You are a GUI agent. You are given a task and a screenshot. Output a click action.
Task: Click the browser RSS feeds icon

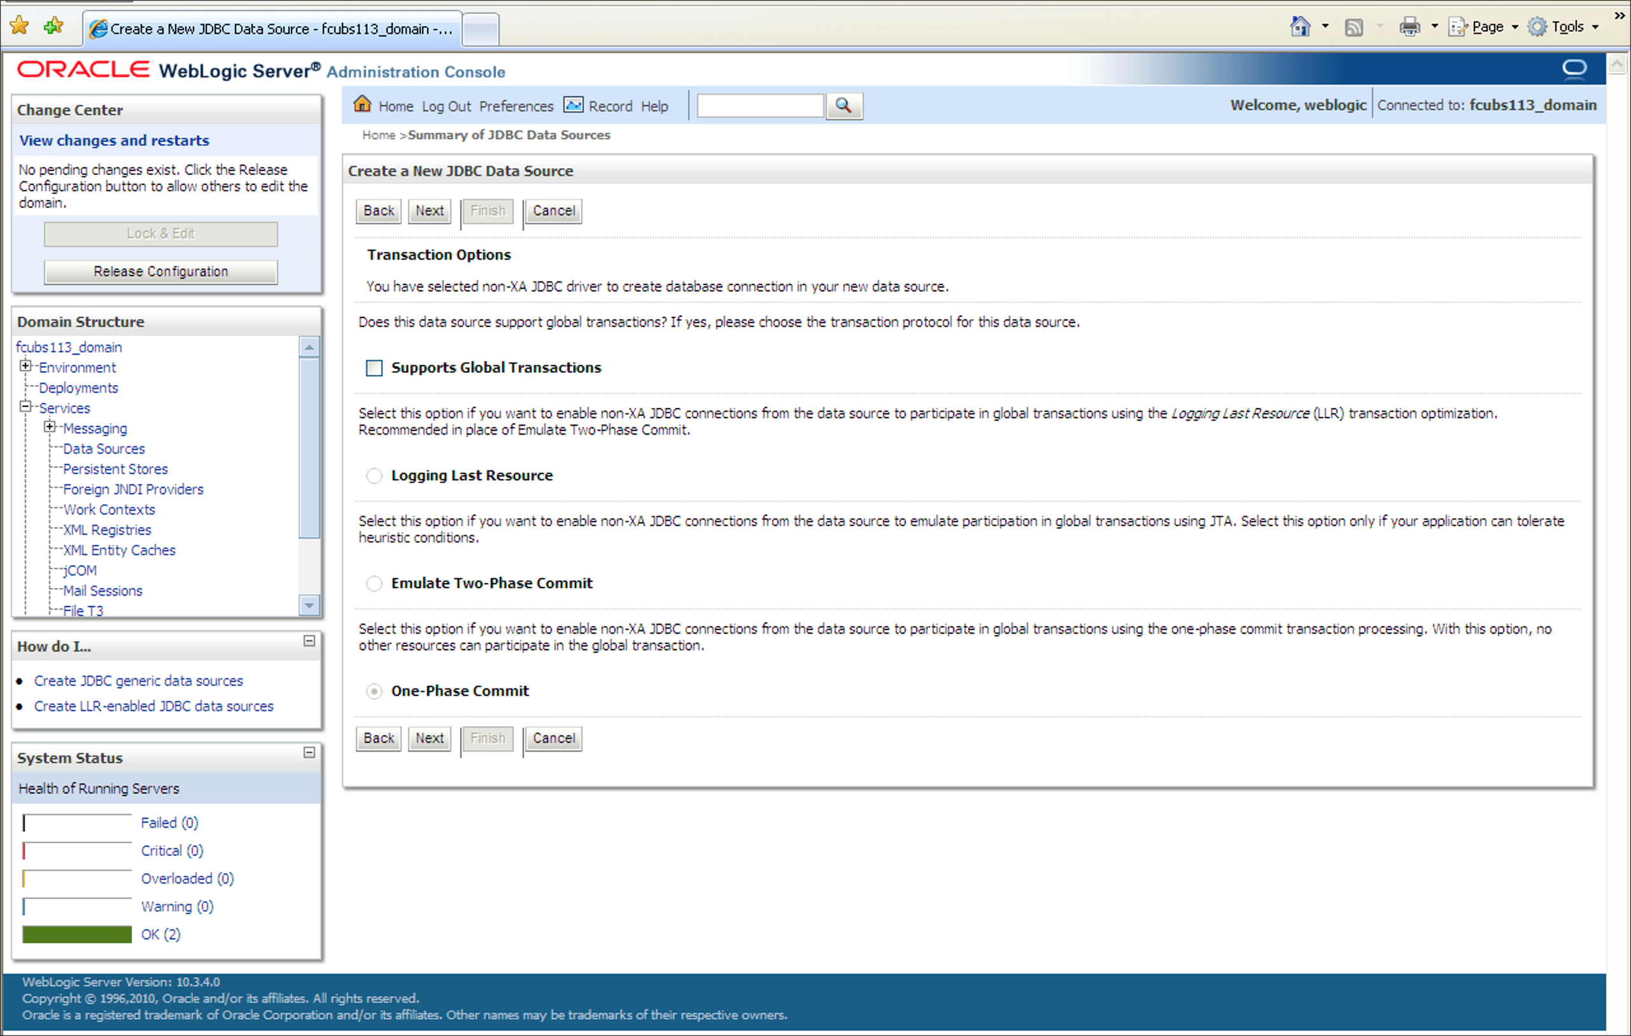click(x=1353, y=27)
